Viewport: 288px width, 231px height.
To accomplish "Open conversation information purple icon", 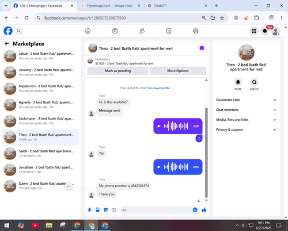I will pyautogui.click(x=202, y=48).
